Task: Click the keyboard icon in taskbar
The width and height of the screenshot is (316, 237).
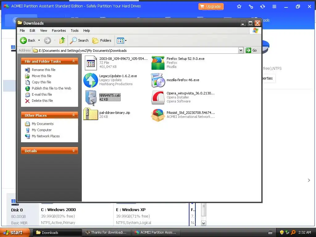Action: coord(270,233)
